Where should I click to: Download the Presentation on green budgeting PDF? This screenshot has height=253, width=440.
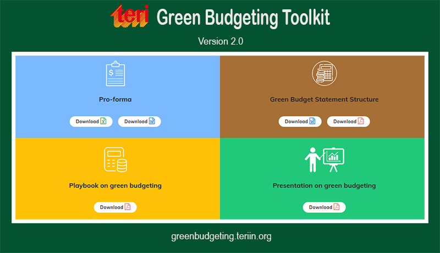[324, 207]
